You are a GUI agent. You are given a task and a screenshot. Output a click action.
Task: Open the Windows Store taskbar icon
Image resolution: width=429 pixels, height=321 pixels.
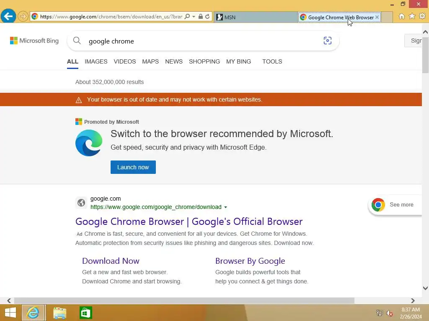(85, 313)
